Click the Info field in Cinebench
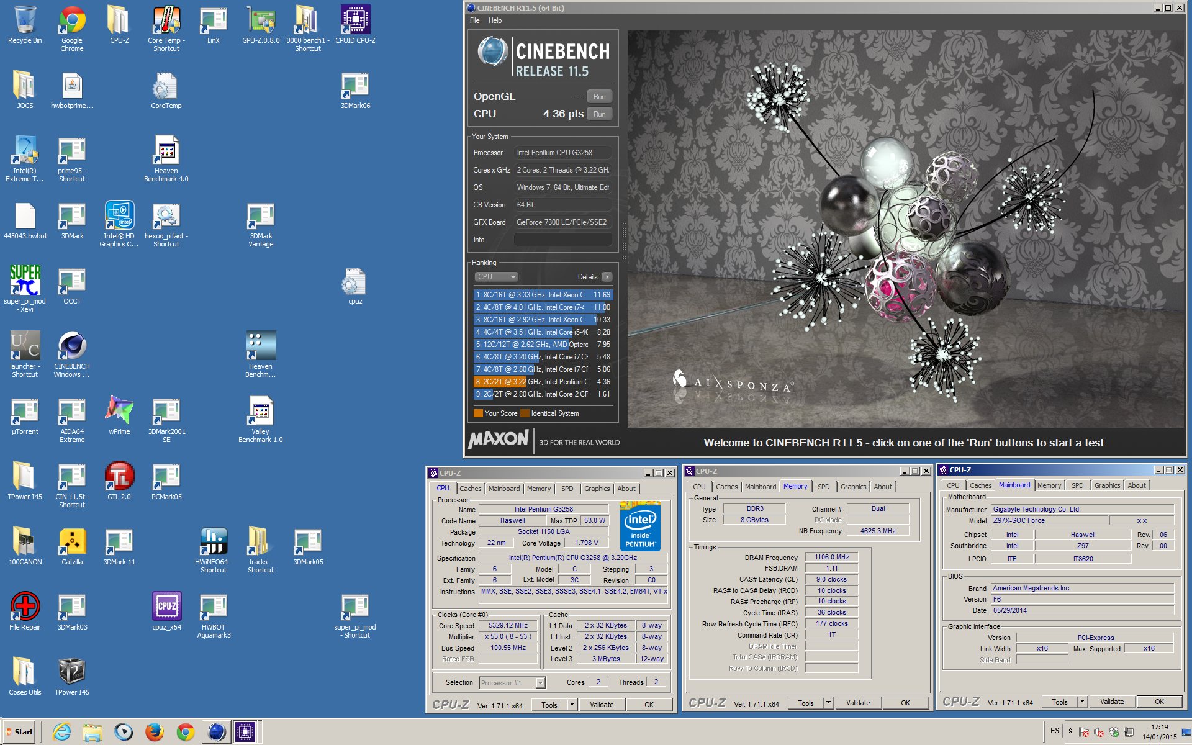This screenshot has width=1192, height=745. click(x=562, y=240)
